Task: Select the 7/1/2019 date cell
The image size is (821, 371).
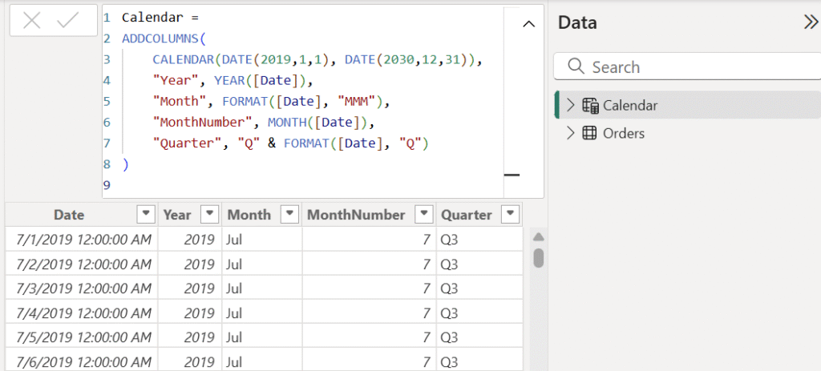Action: [80, 240]
